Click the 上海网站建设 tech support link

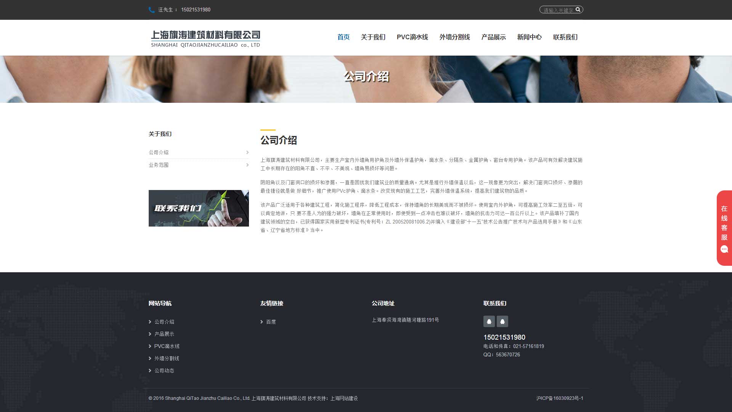tap(344, 398)
